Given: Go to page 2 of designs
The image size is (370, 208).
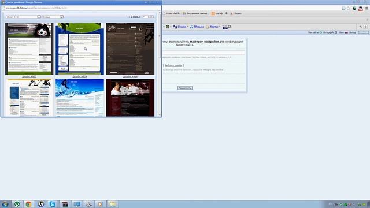Looking at the screenshot, I should [x=132, y=17].
